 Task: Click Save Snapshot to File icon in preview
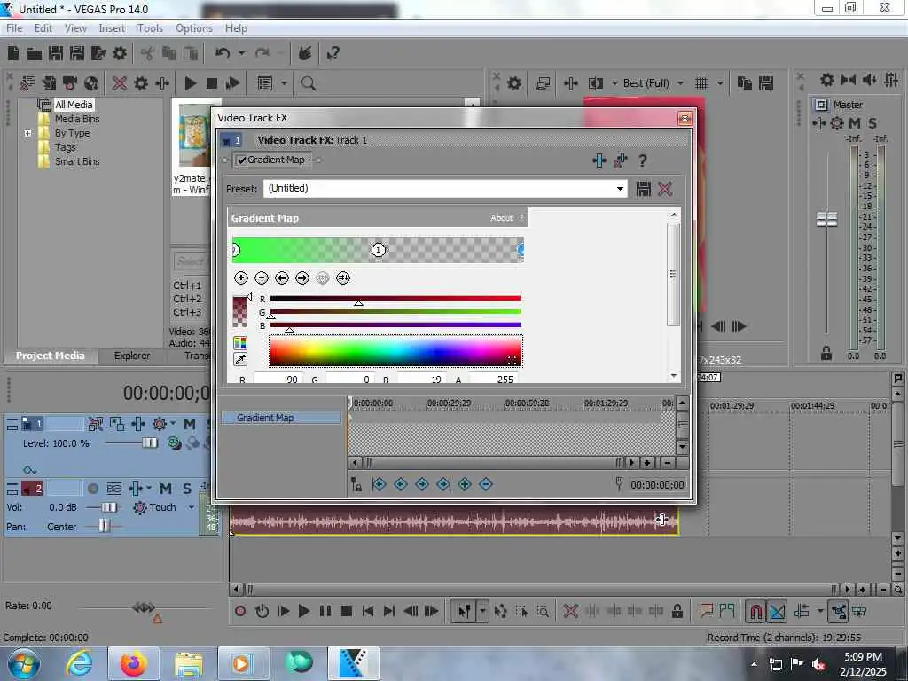766,83
